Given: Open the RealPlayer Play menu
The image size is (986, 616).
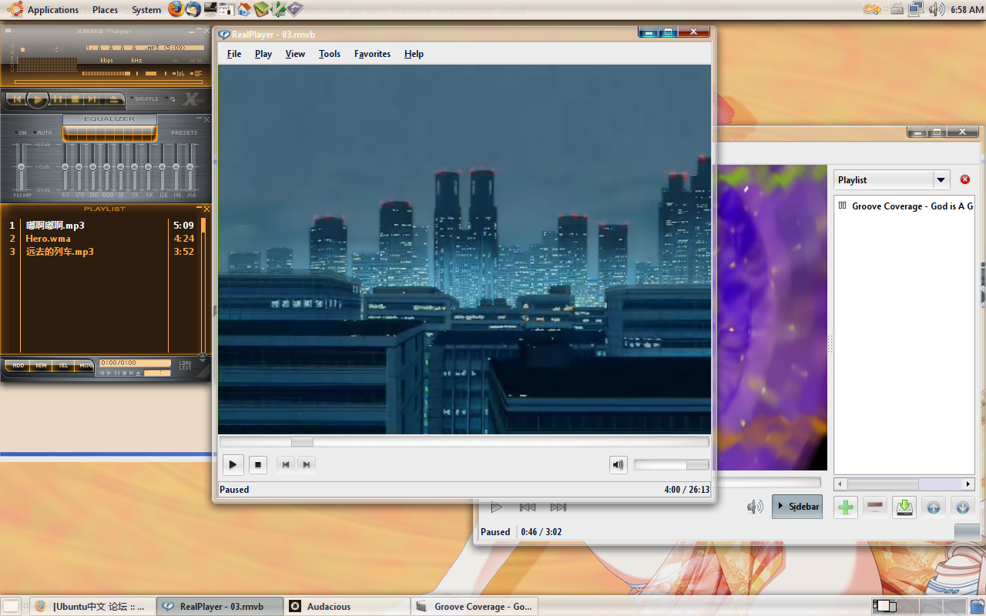Looking at the screenshot, I should coord(263,54).
